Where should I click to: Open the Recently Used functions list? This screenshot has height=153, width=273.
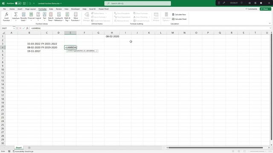tap(23, 17)
